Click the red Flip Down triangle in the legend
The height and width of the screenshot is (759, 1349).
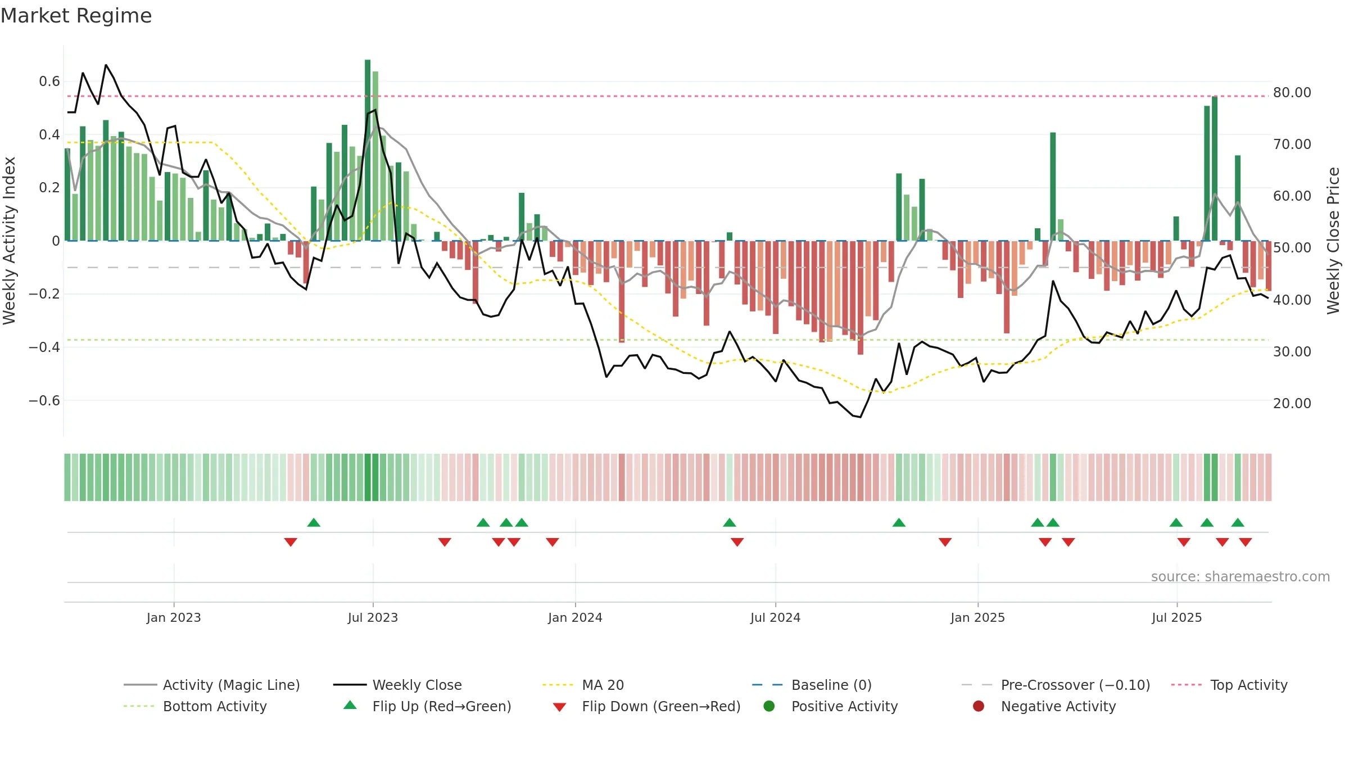559,707
